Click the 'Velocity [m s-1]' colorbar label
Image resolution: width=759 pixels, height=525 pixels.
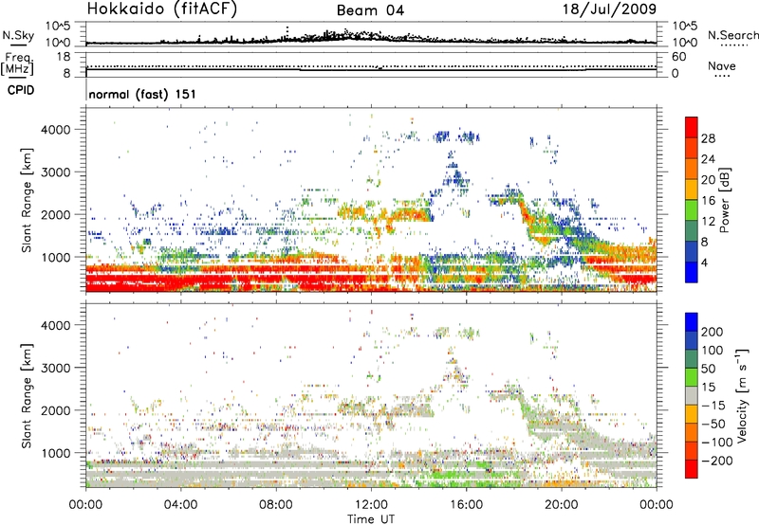point(742,395)
